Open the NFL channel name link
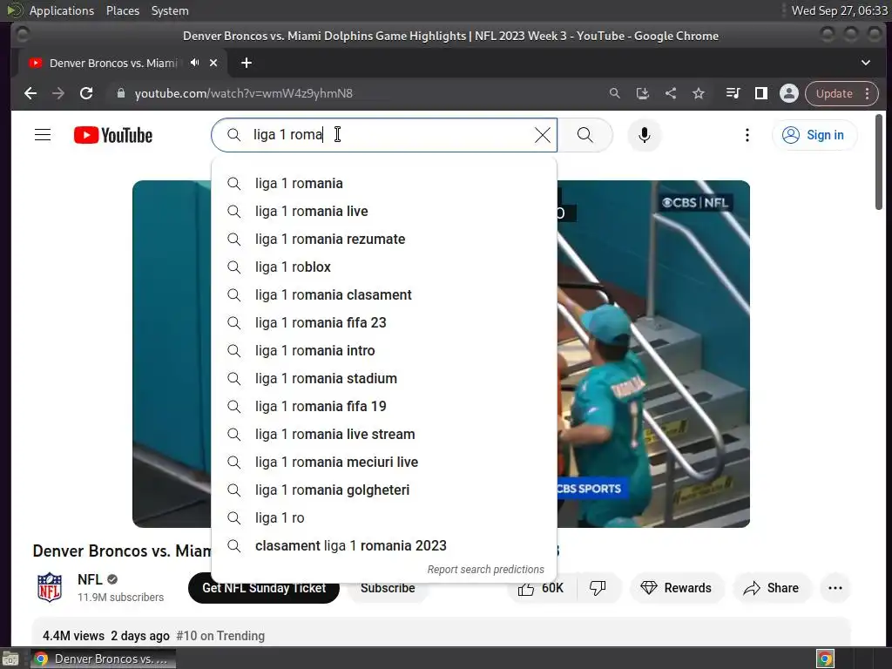 coord(90,579)
